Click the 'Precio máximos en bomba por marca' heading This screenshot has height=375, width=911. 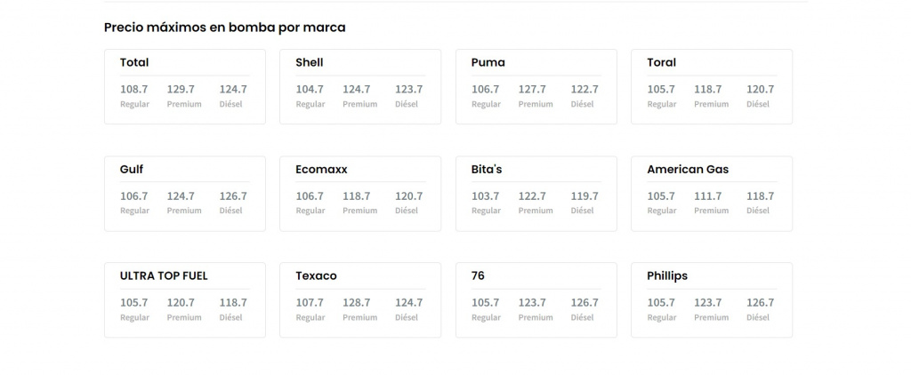[224, 28]
